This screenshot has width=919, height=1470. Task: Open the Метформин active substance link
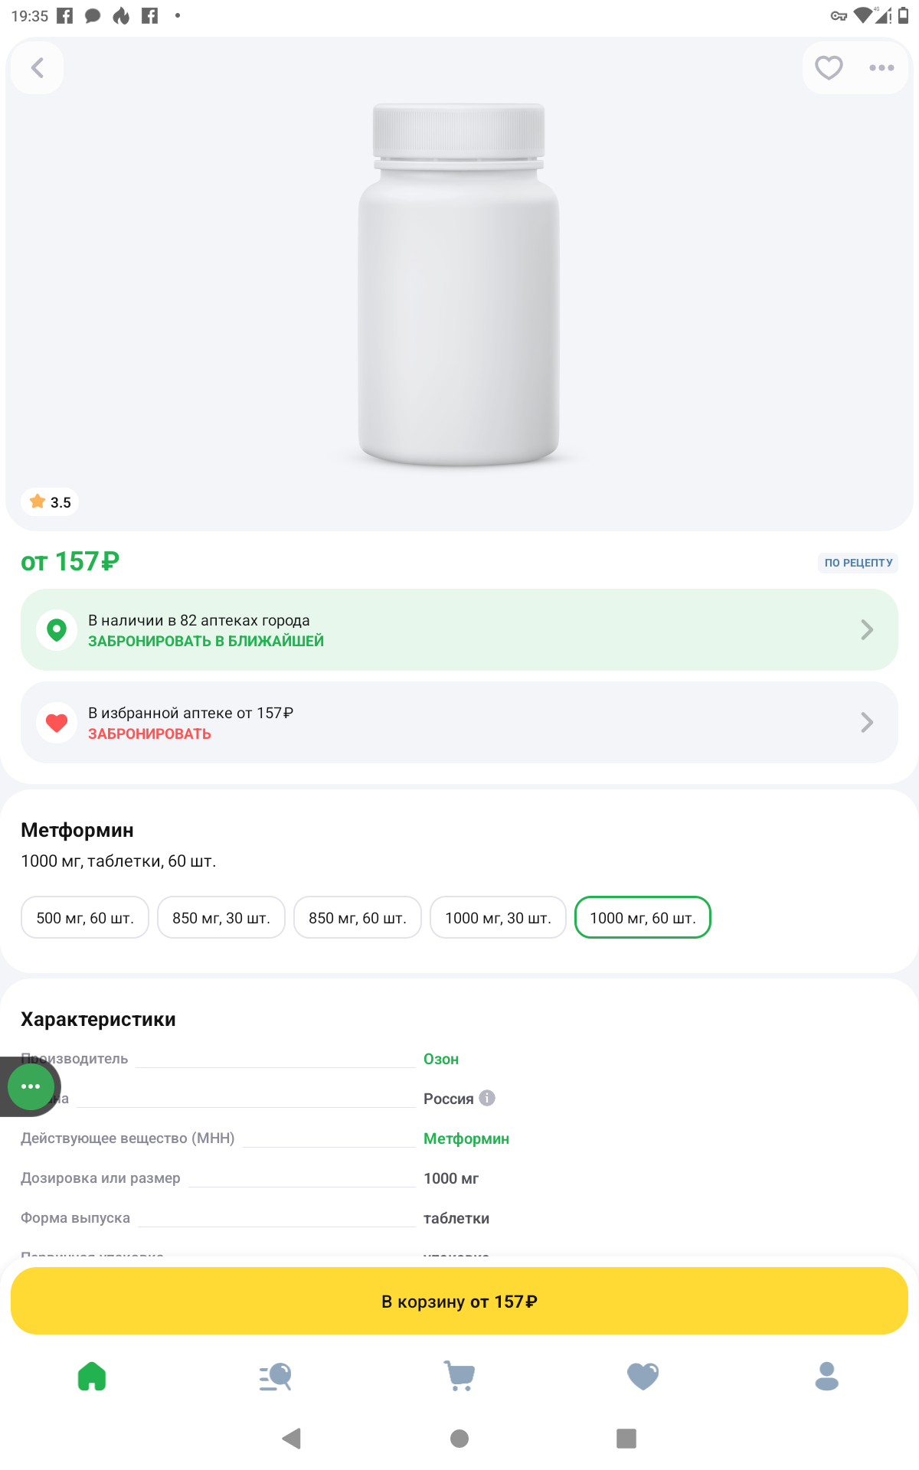(466, 1138)
